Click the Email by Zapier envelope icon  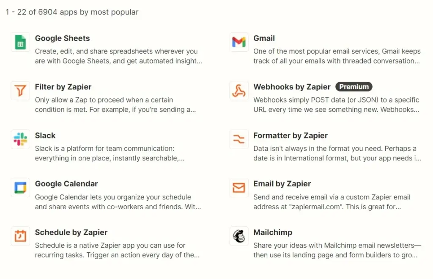coord(238,187)
